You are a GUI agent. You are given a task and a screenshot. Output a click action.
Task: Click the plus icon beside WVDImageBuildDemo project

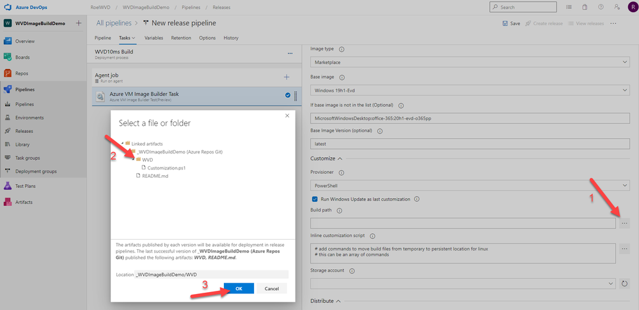(79, 23)
